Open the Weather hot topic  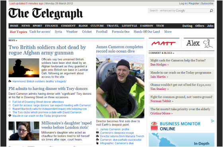tap(72, 32)
